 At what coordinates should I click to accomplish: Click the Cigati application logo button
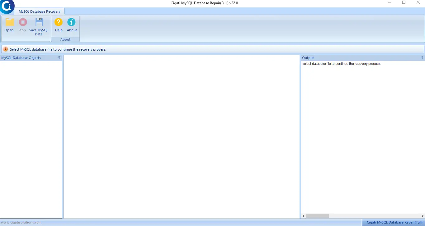tap(7, 7)
